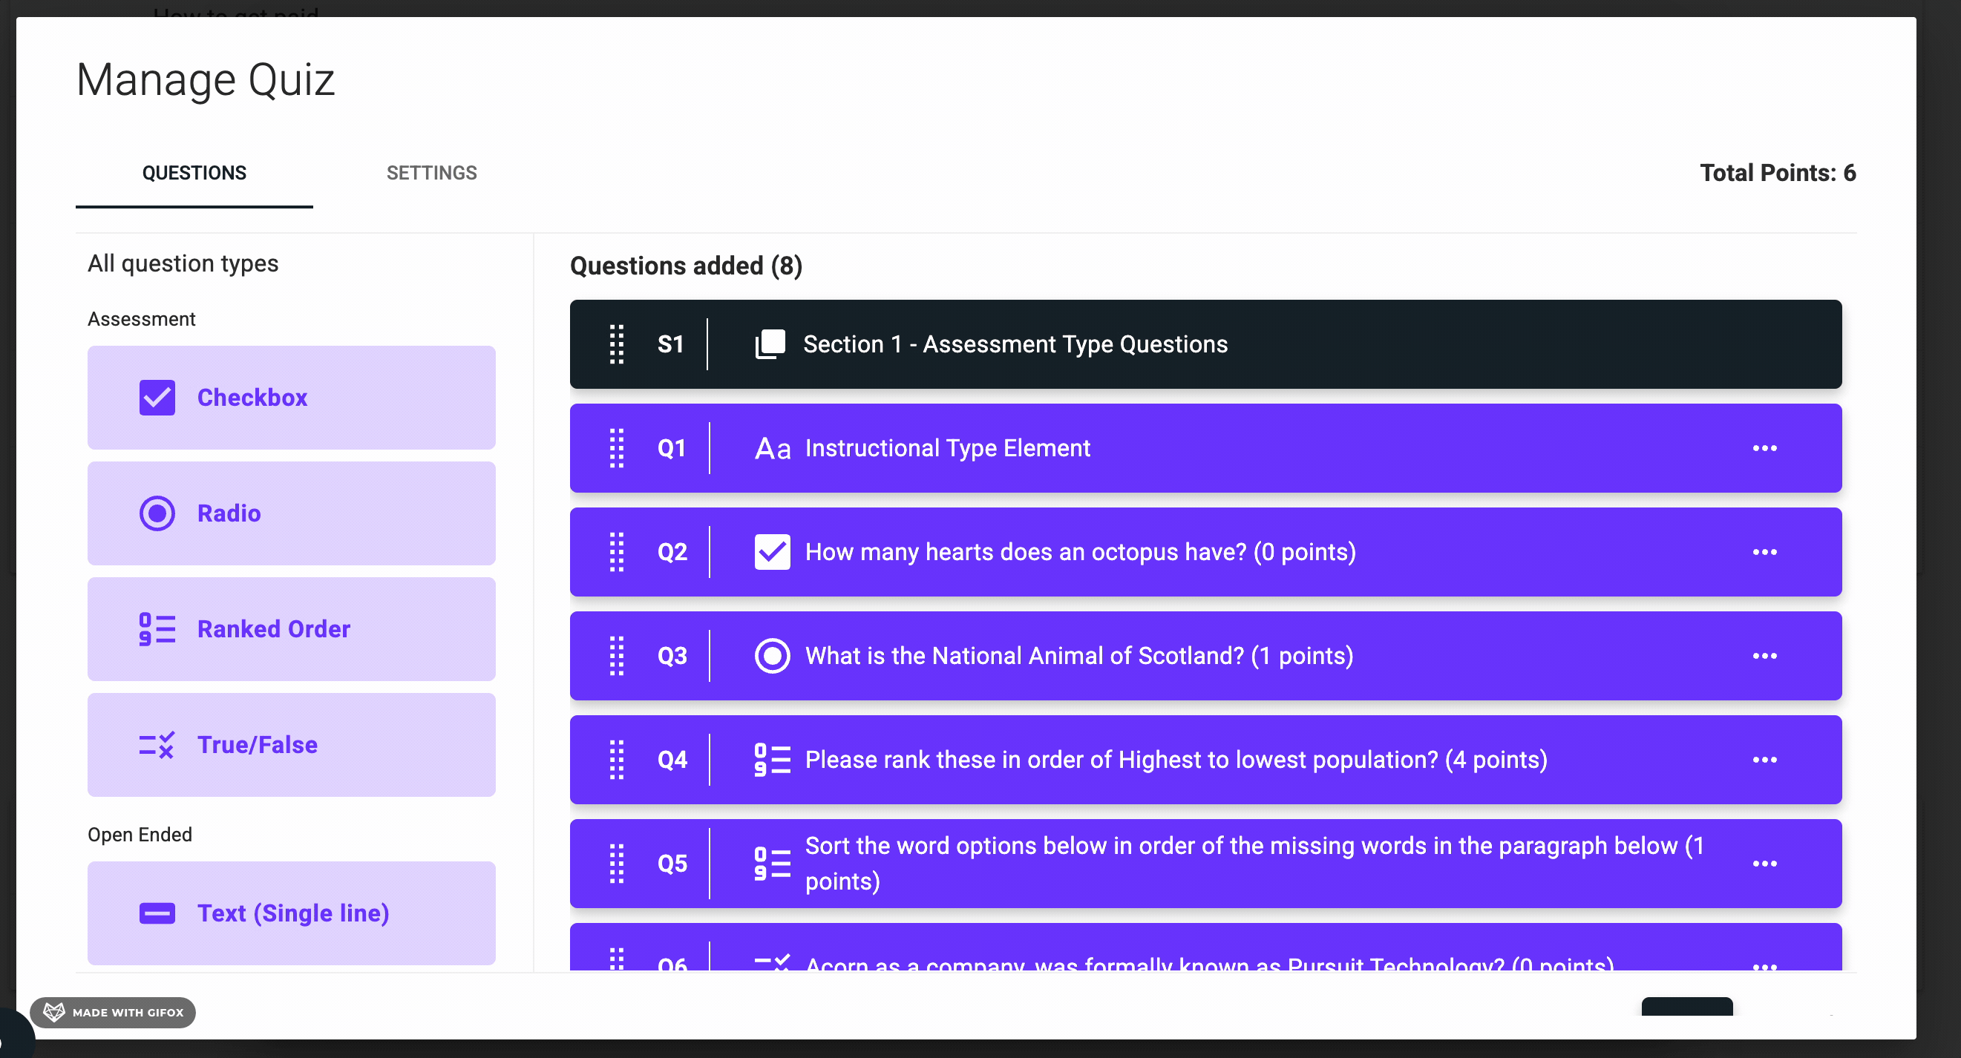Switch to the SETTINGS tab
The width and height of the screenshot is (1961, 1058).
(x=432, y=173)
